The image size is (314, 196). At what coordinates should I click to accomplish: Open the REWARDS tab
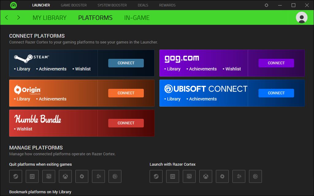pos(167,5)
